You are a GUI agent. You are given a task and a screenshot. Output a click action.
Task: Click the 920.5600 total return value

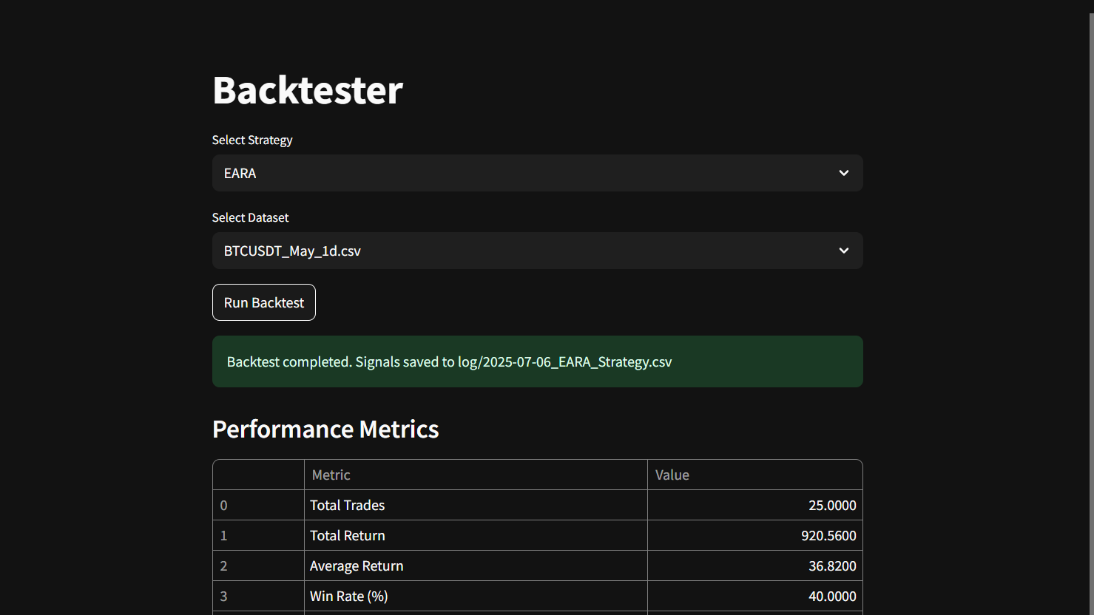coord(828,535)
